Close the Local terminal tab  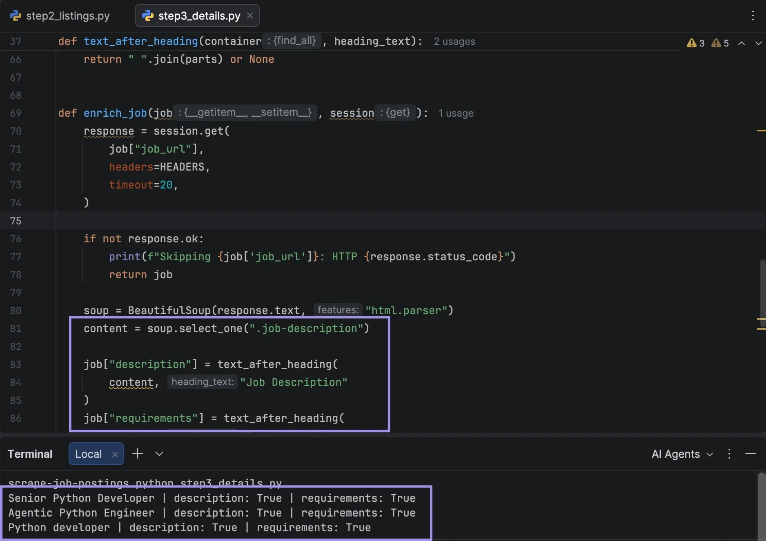[115, 455]
